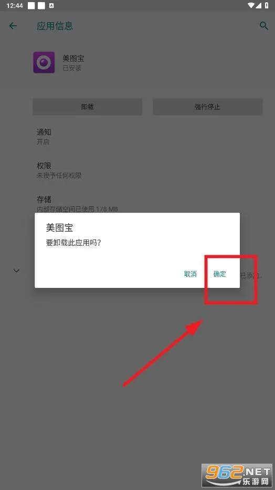This screenshot has width=275, height=490.
Task: Tap the Wi-Fi signal status icon
Action: pyautogui.click(x=251, y=5)
